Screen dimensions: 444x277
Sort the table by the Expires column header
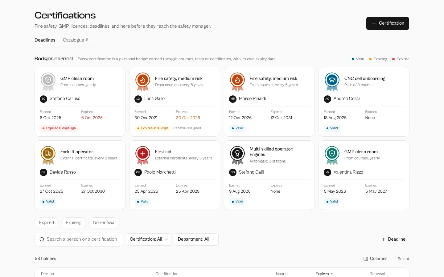tap(325, 274)
